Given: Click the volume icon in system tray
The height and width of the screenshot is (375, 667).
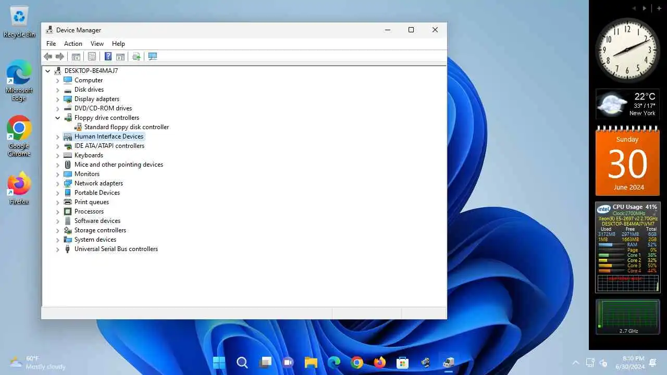Looking at the screenshot, I should pyautogui.click(x=604, y=362).
